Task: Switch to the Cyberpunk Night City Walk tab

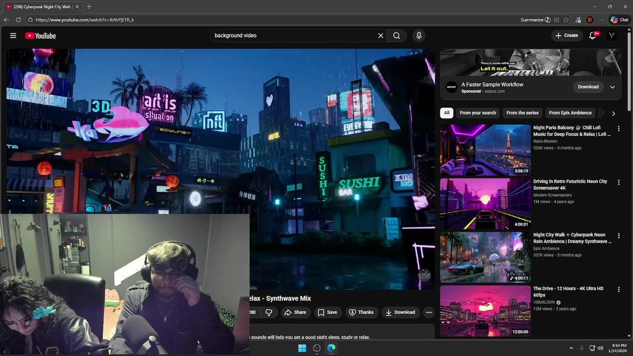Action: coord(42,7)
